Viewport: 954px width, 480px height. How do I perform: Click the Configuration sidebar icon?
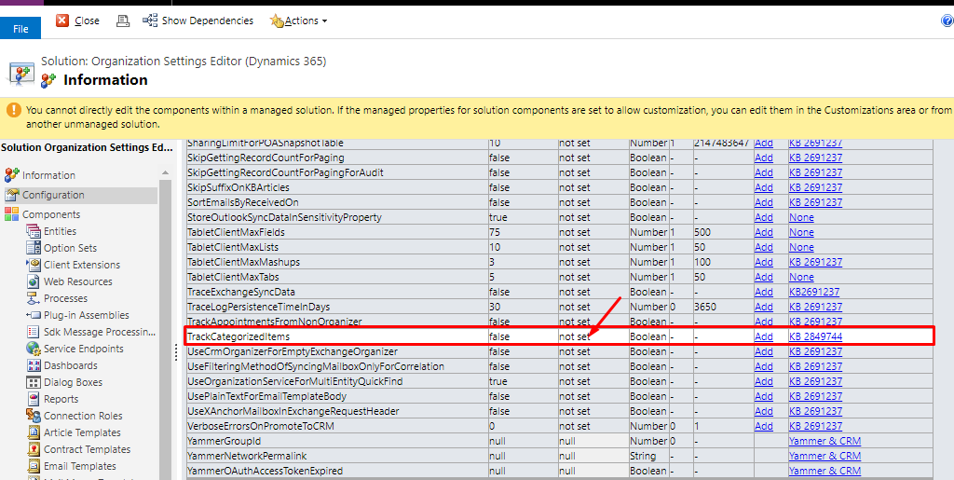pyautogui.click(x=11, y=196)
